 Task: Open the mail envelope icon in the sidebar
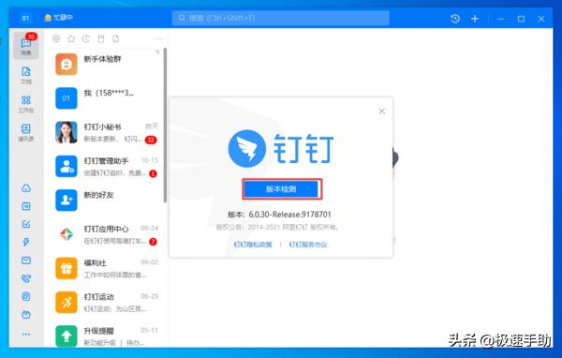coord(26,261)
